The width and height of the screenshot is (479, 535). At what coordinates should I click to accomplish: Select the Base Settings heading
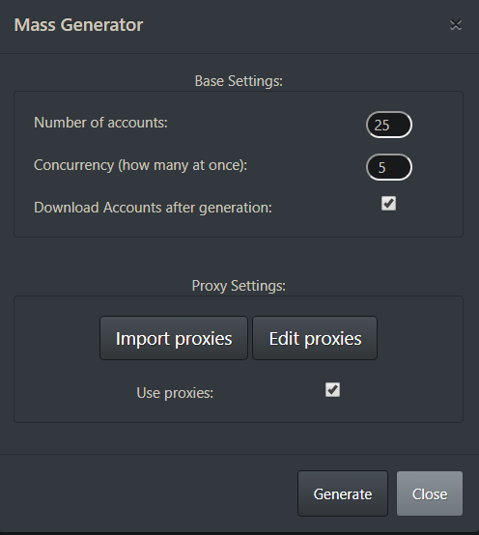pos(239,81)
